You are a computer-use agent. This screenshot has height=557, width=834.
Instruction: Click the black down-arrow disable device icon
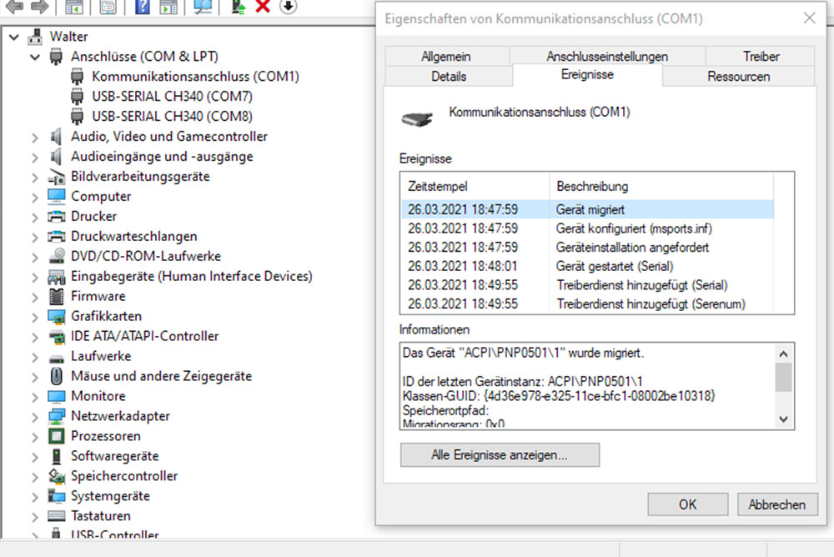tap(287, 8)
